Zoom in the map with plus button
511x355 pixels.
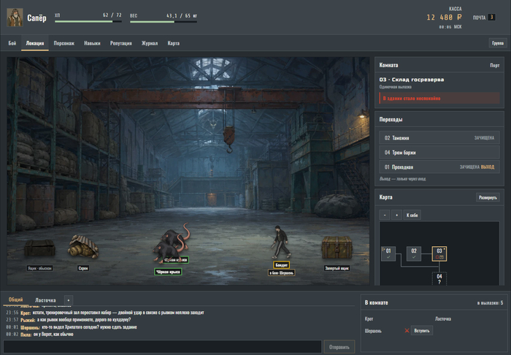point(396,215)
